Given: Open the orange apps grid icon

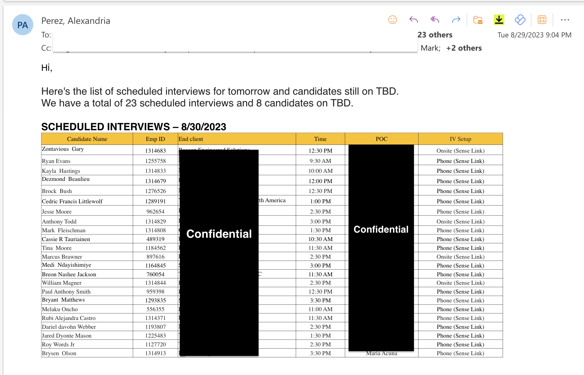Looking at the screenshot, I should tap(542, 20).
